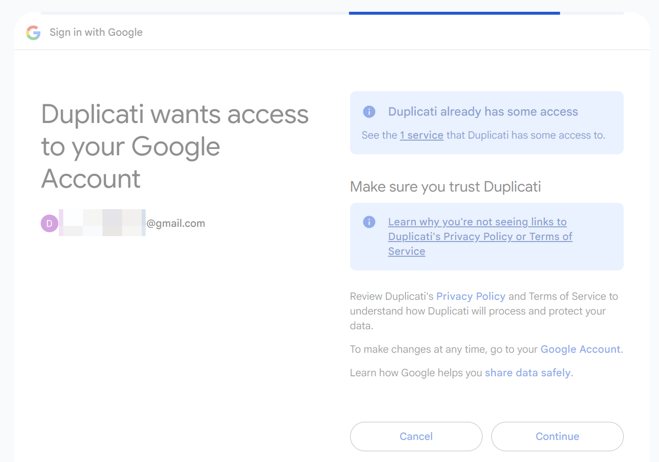The image size is (659, 462).
Task: Continue granting Duplicati access
Action: tap(558, 437)
